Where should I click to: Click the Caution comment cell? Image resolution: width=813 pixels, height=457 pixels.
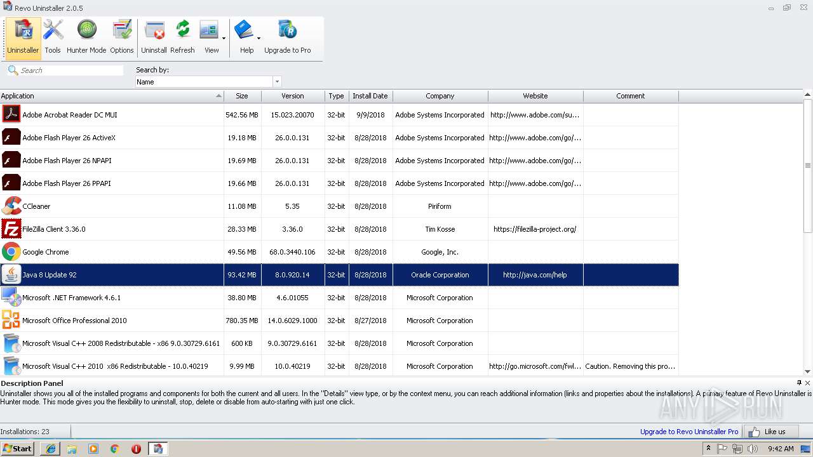(x=631, y=366)
